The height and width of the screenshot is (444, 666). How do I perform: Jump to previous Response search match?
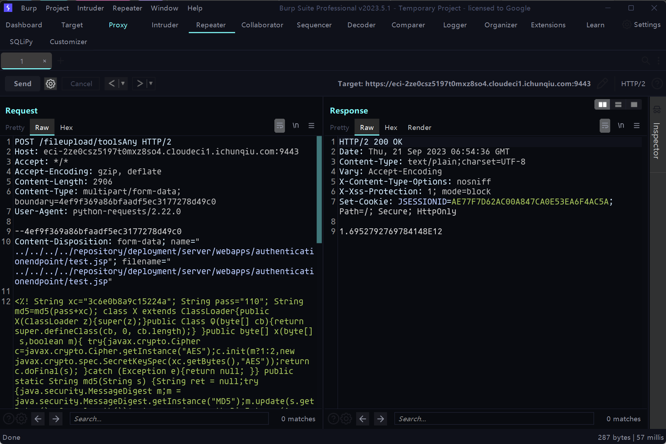tap(363, 418)
